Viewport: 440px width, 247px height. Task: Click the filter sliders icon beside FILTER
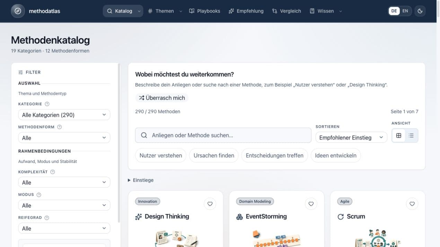tap(21, 72)
